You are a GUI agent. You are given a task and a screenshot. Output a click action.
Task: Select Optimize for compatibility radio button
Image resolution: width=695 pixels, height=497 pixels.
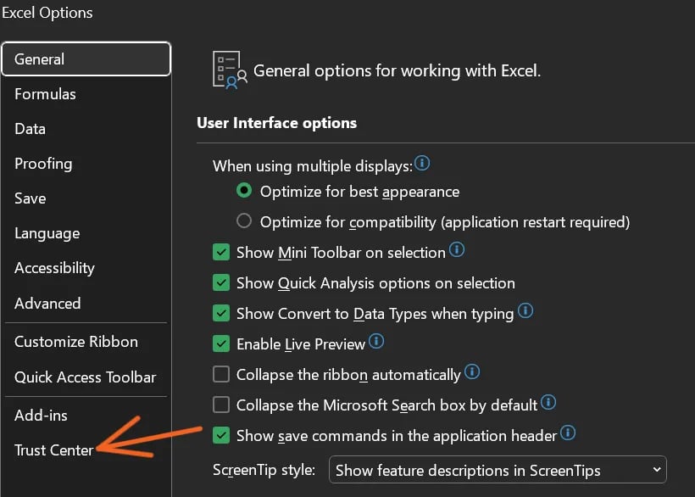click(244, 221)
